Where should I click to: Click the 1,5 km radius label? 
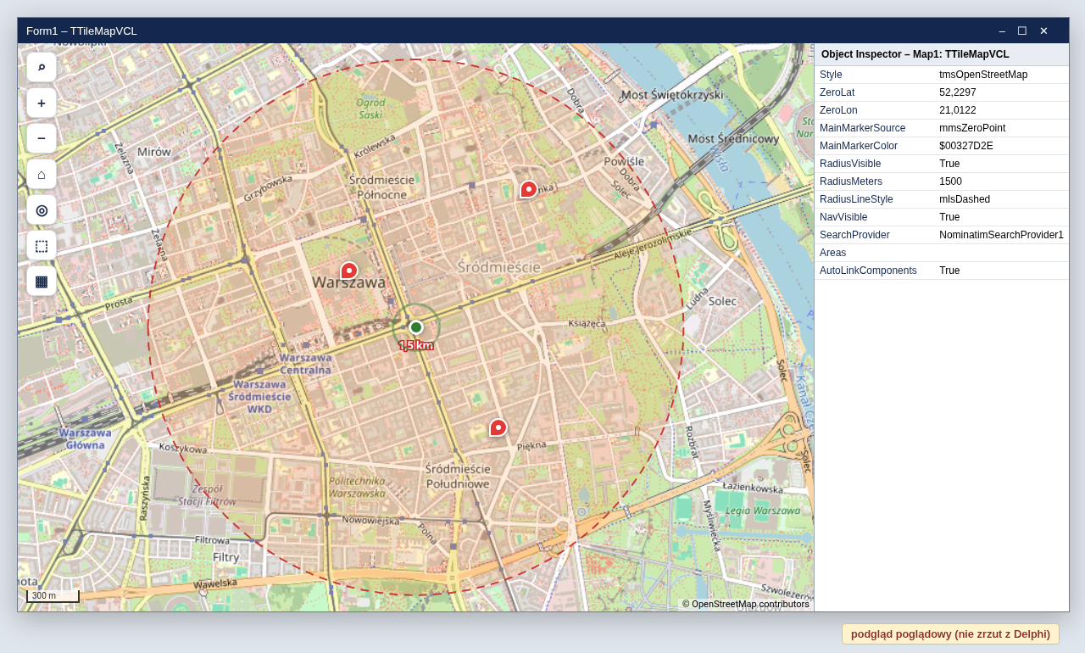click(416, 345)
